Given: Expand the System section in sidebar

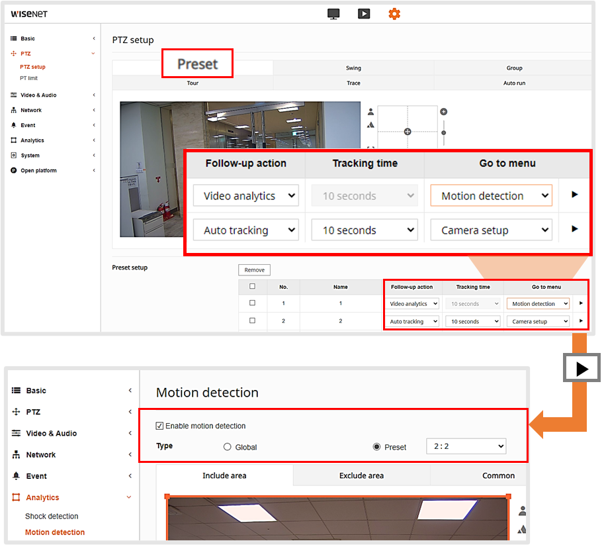Looking at the screenshot, I should [30, 156].
